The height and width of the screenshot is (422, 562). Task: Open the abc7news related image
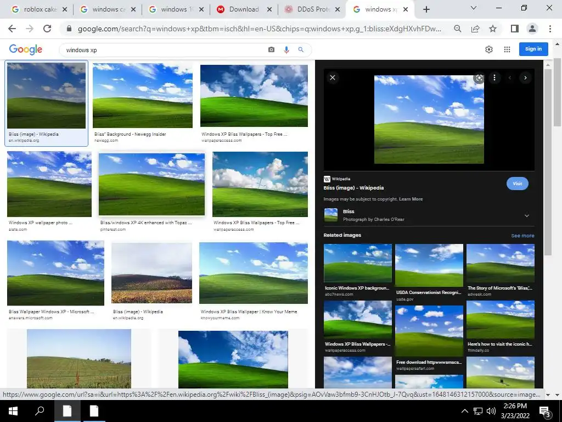click(x=357, y=263)
